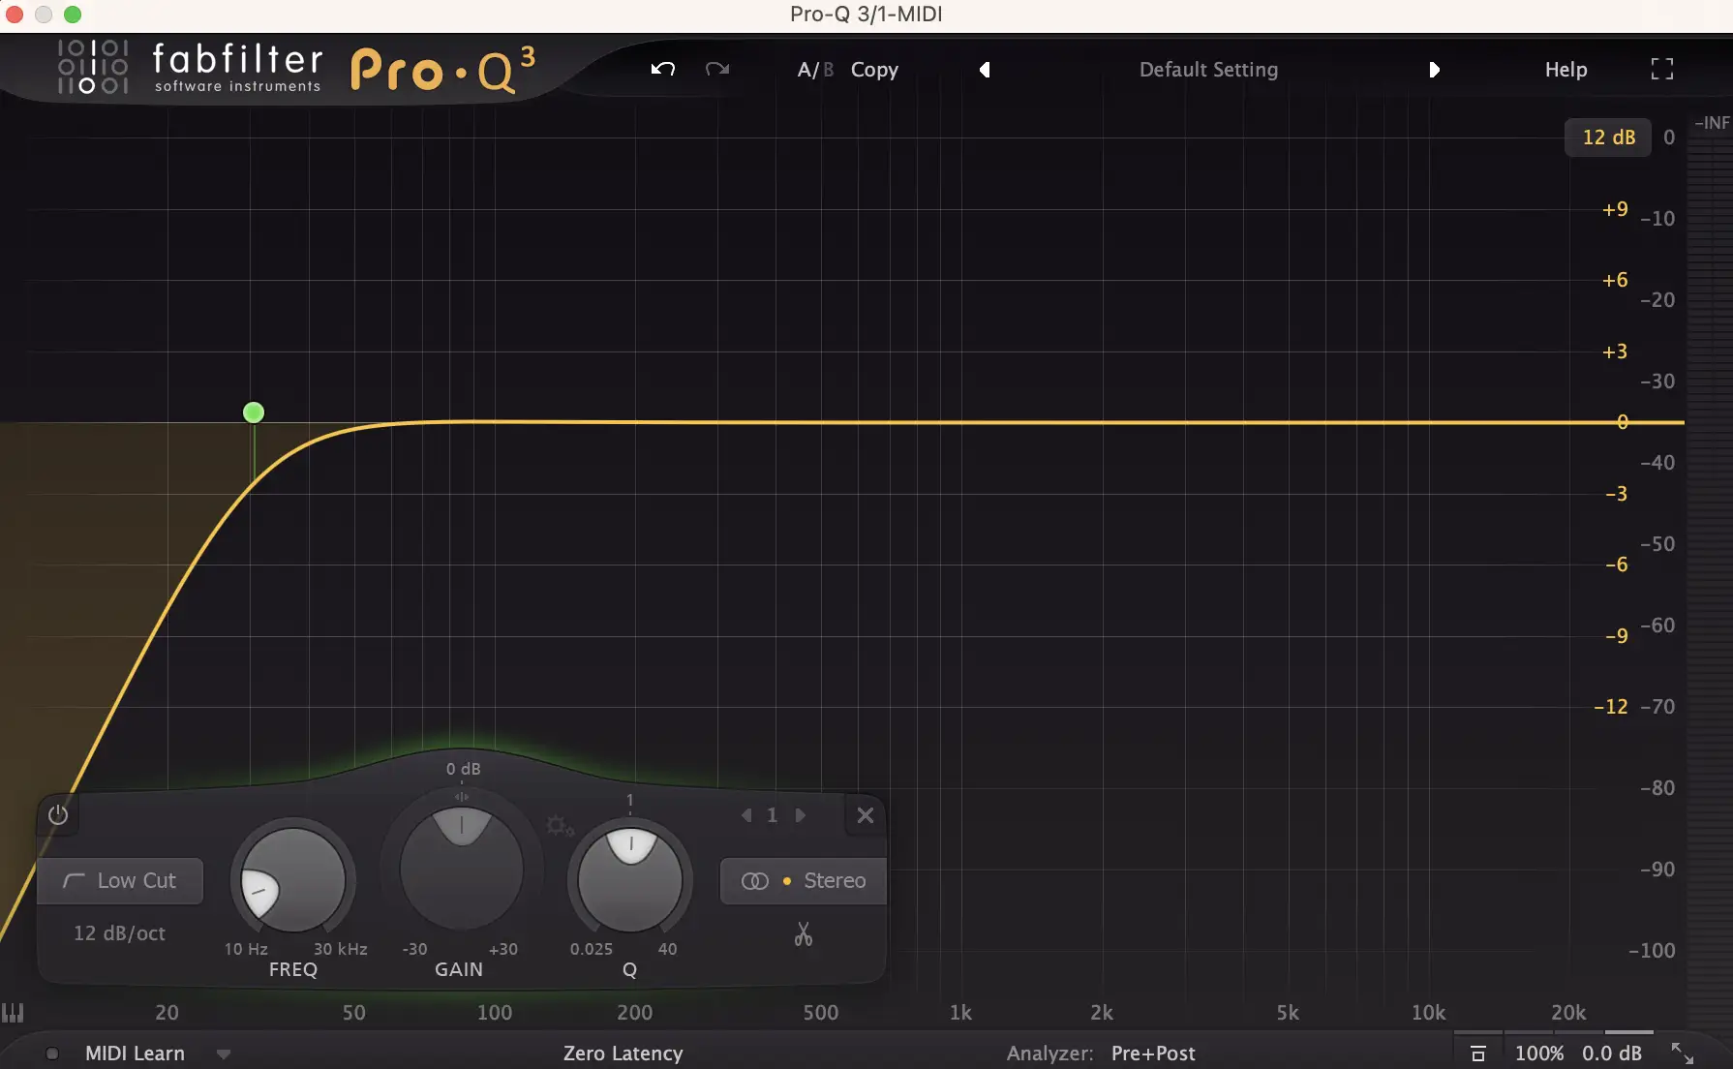Open the Help menu
This screenshot has height=1069, width=1733.
1566,70
